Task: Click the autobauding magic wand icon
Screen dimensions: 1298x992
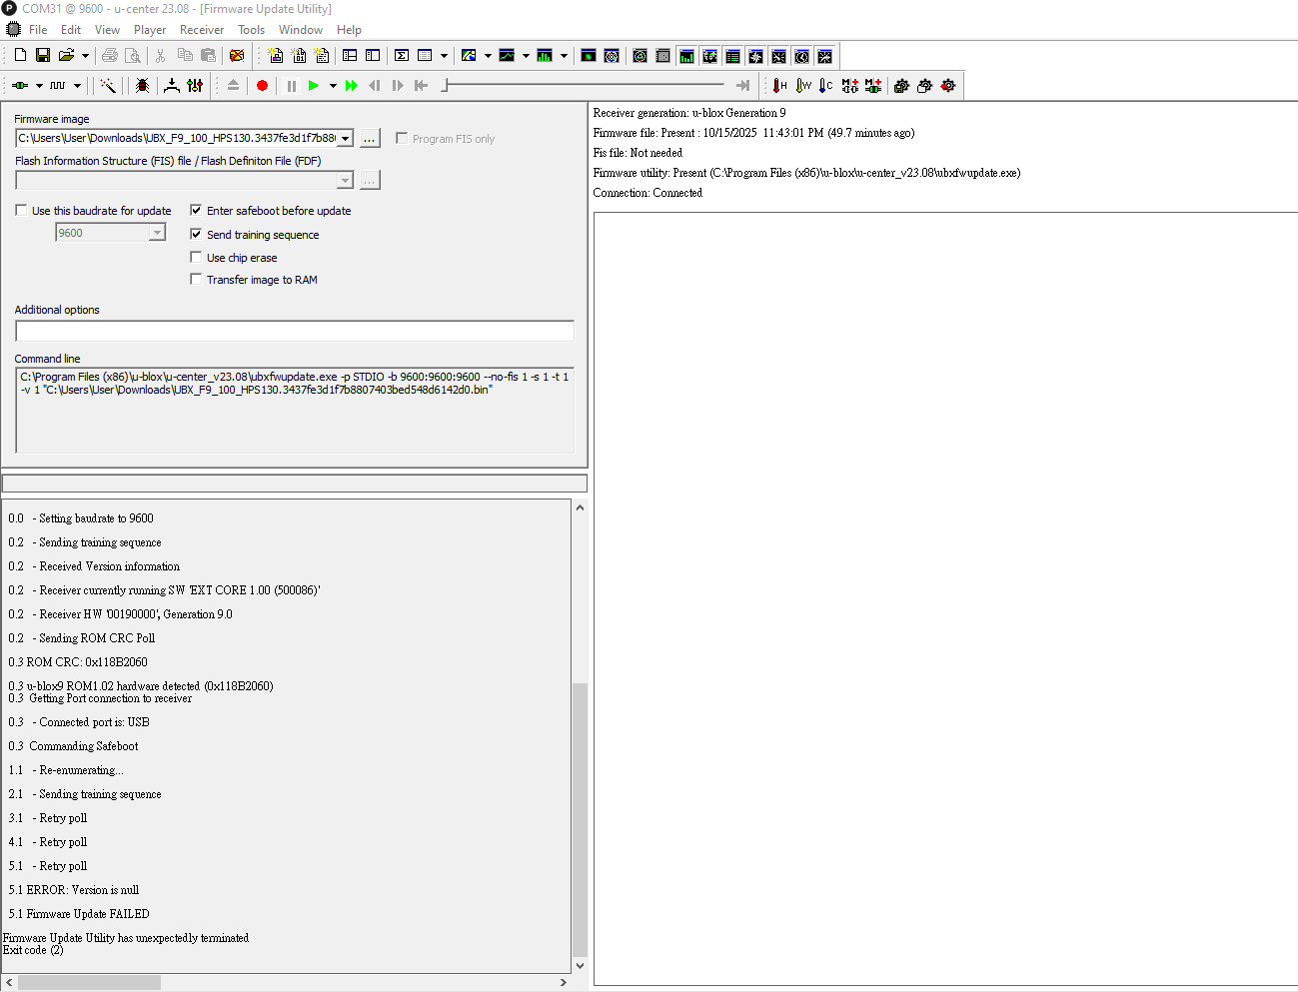Action: tap(108, 86)
